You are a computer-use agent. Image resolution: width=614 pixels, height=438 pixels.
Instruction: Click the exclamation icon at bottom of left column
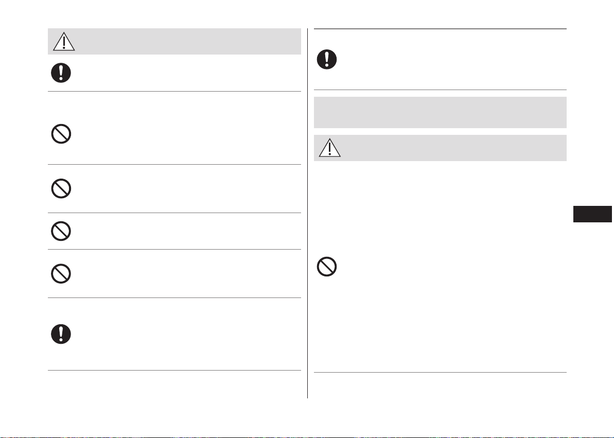tap(61, 334)
